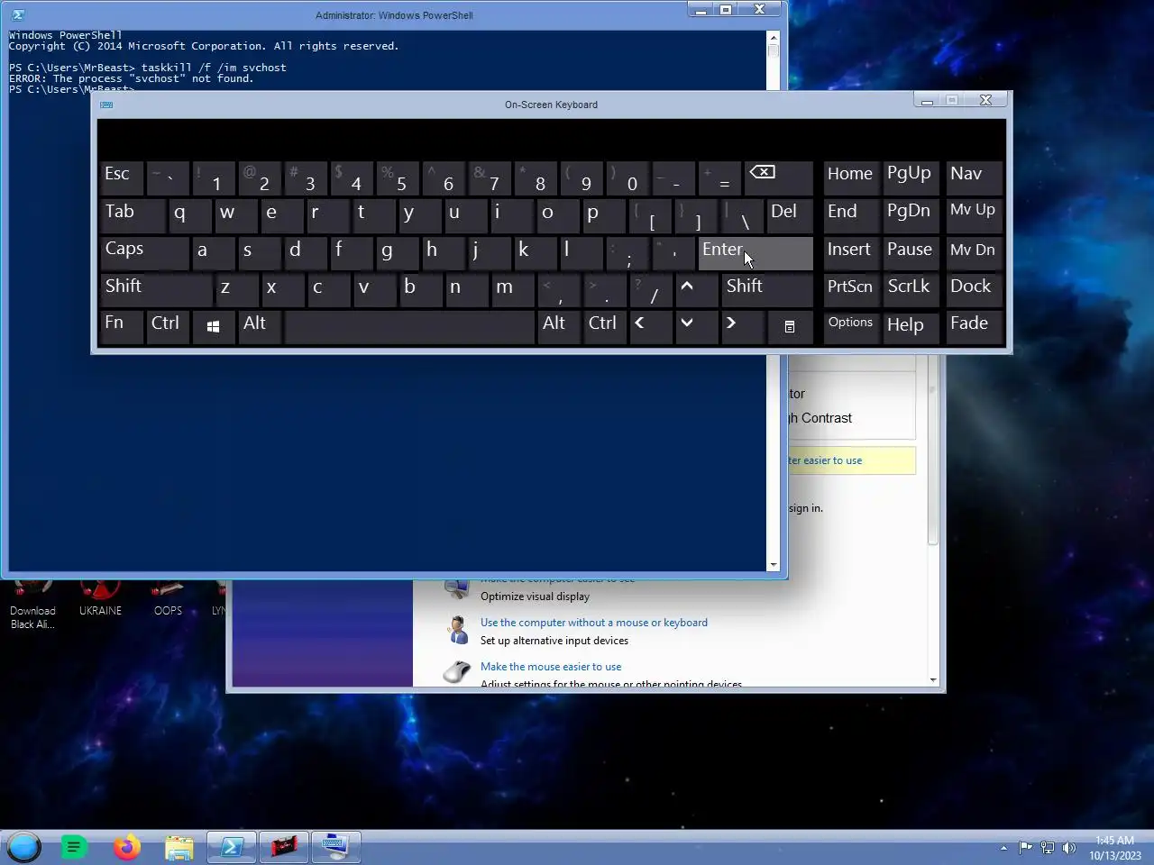This screenshot has width=1154, height=865.
Task: Show hidden tray icons arrow
Action: [x=1003, y=847]
